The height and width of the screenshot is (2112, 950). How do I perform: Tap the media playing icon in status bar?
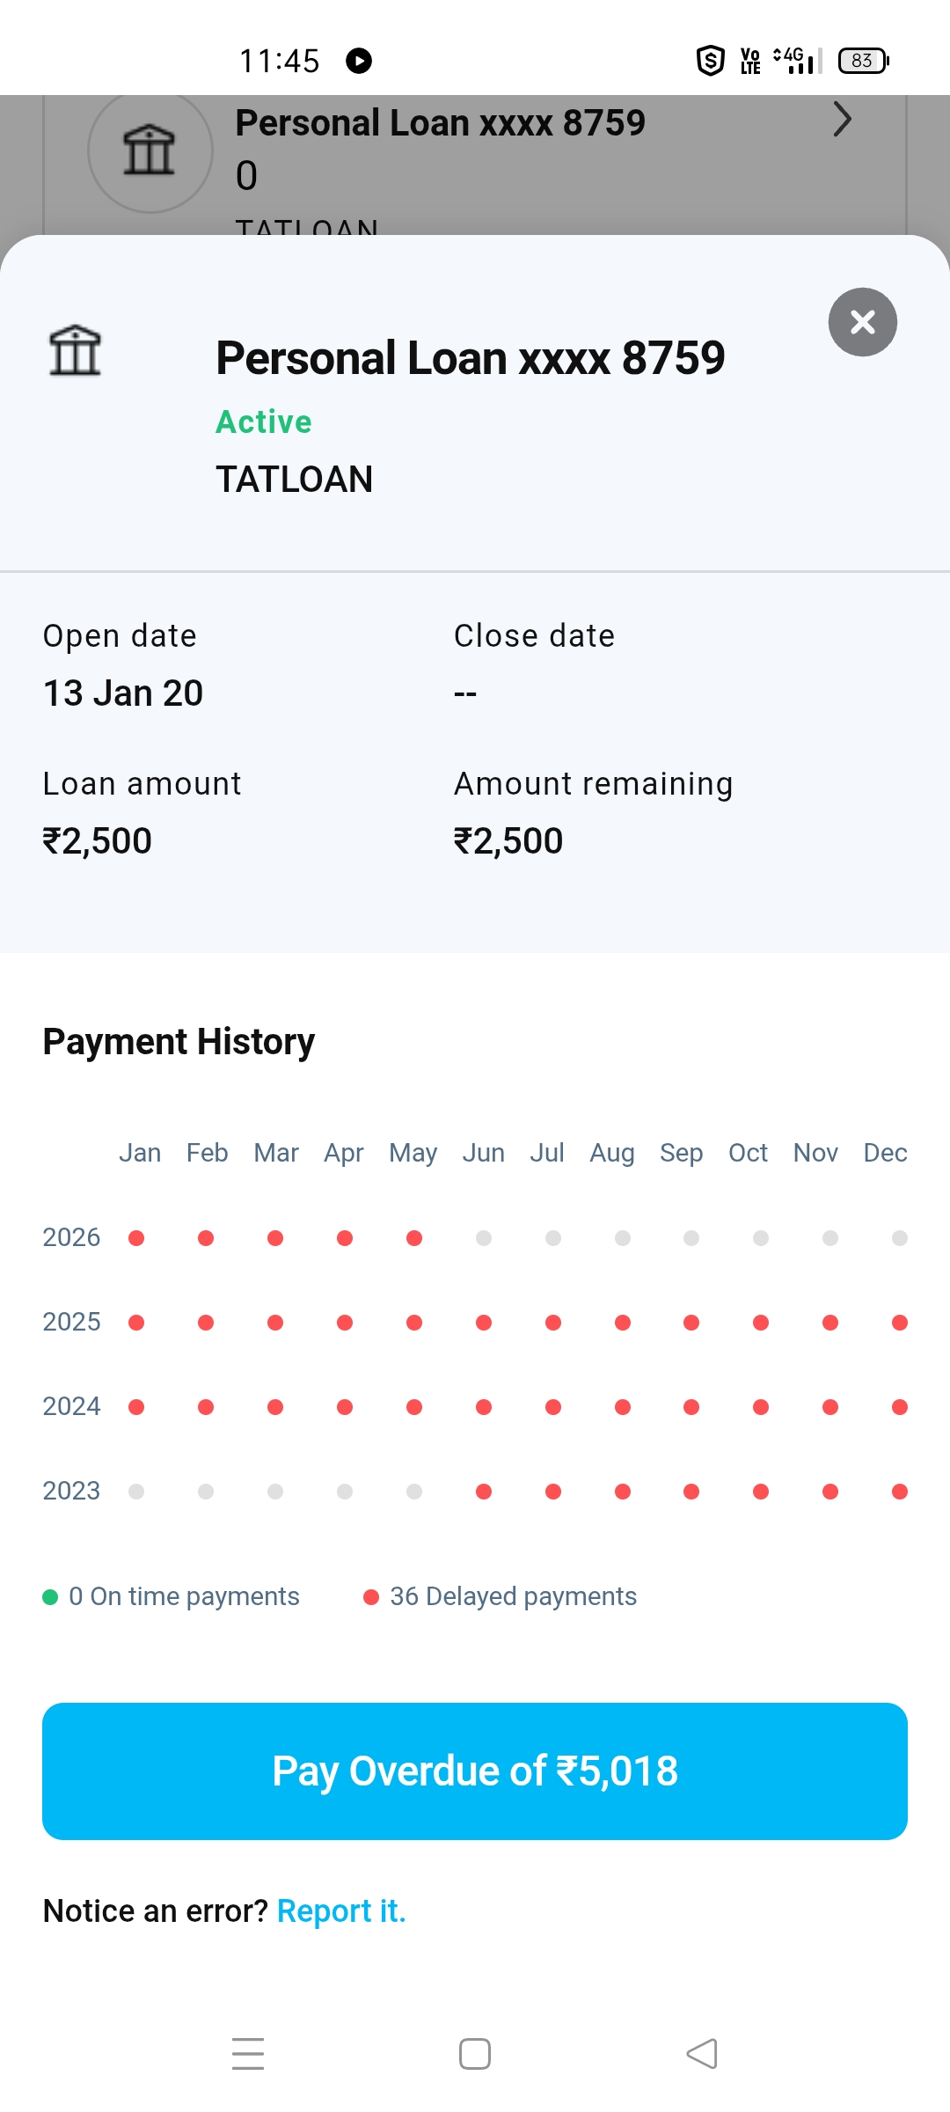click(x=359, y=61)
